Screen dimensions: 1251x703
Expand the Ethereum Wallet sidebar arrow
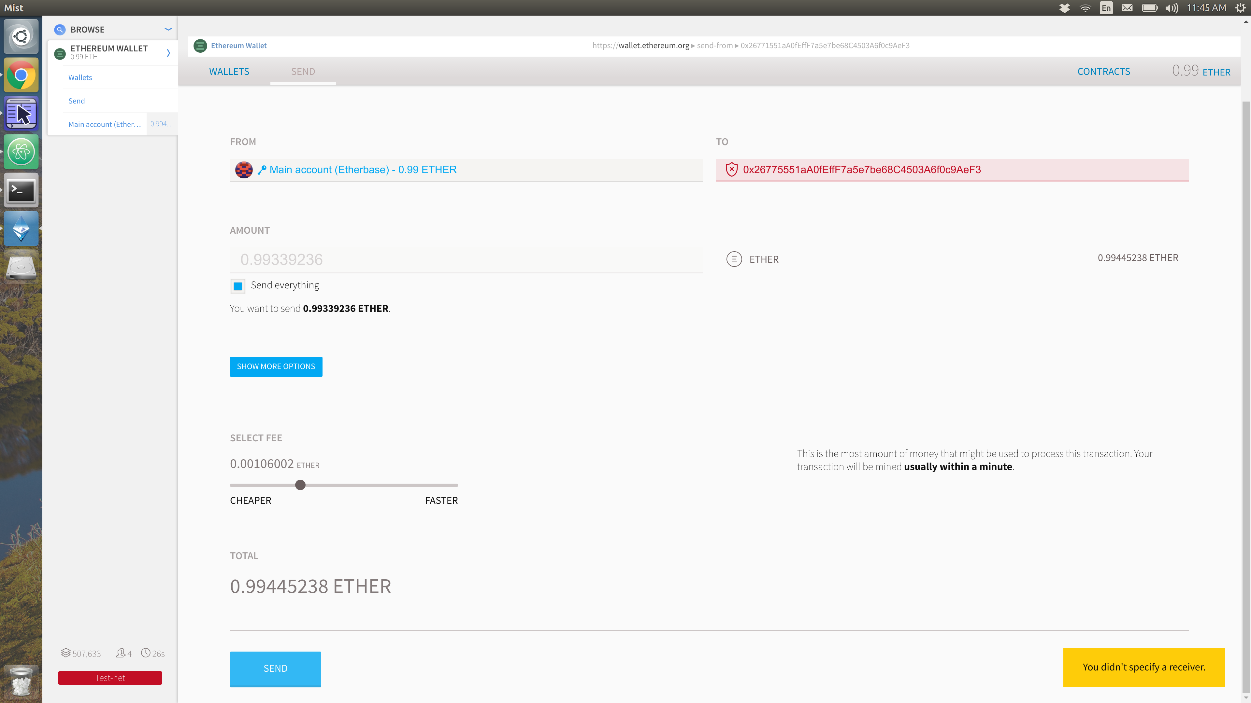[x=168, y=53]
